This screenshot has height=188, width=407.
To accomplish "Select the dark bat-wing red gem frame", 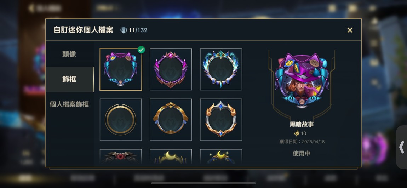I will point(121,156).
